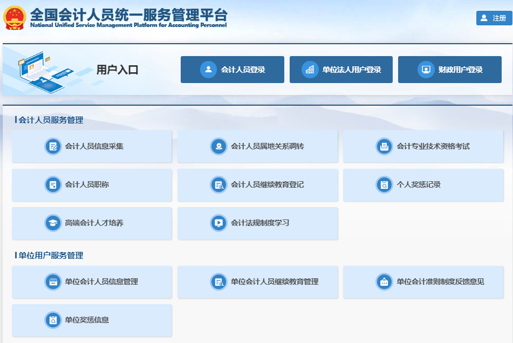Image resolution: width=513 pixels, height=343 pixels.
Task: Click the 会计人员信息采集 edit form icon
Action: pos(53,146)
